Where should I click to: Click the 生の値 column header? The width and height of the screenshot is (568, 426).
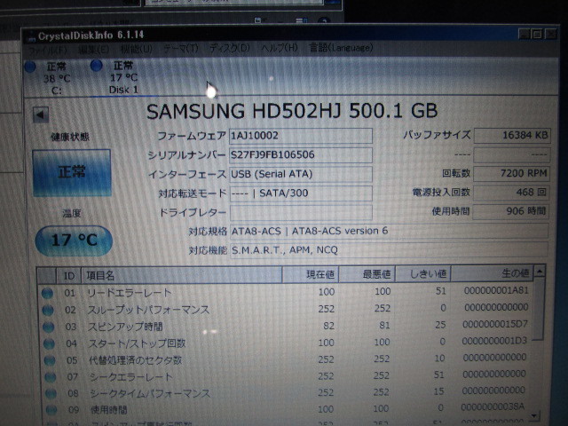click(x=493, y=272)
